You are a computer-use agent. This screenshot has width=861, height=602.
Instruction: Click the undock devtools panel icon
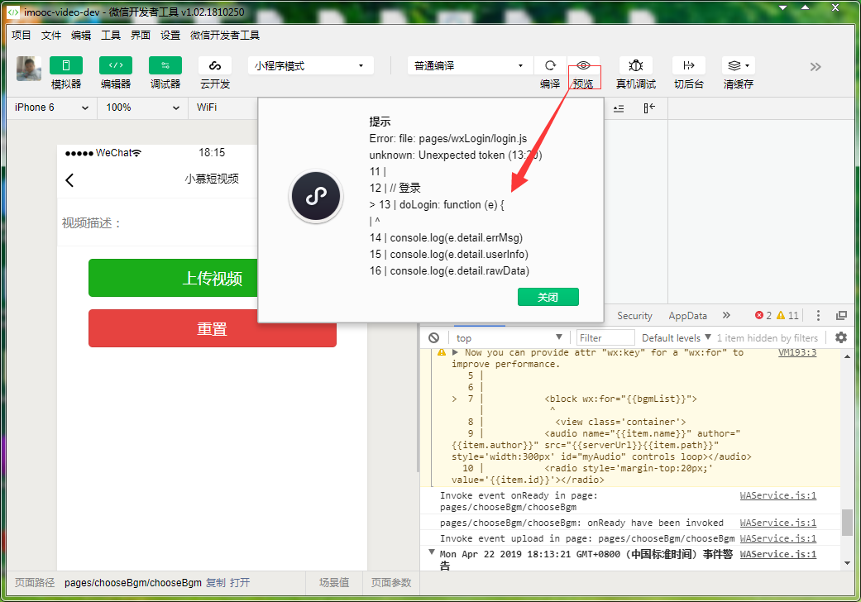tap(841, 315)
